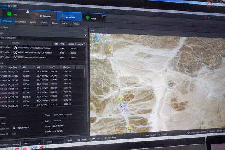Viewport: 225px width, 150px height.
Task: Collapse the panel with chevron arrow
Action: tap(87, 30)
